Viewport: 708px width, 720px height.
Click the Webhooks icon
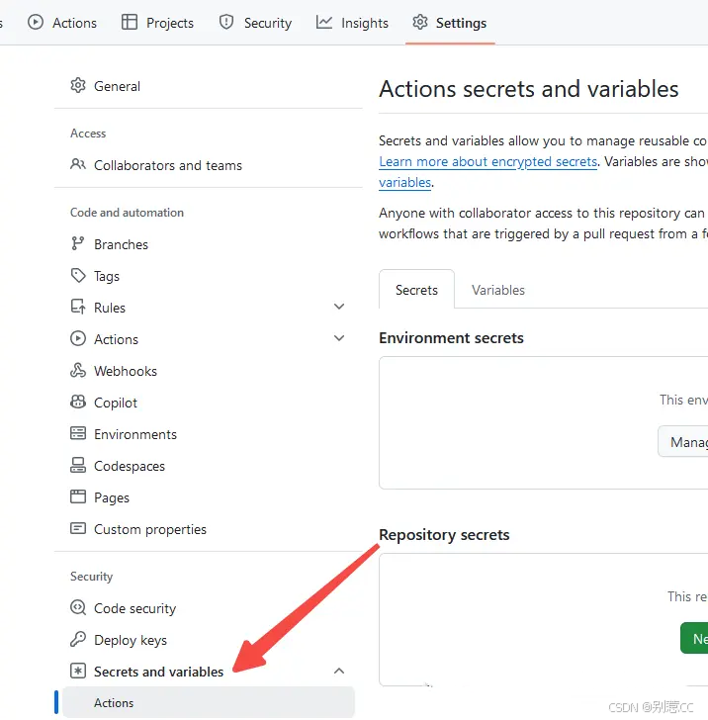pyautogui.click(x=78, y=370)
